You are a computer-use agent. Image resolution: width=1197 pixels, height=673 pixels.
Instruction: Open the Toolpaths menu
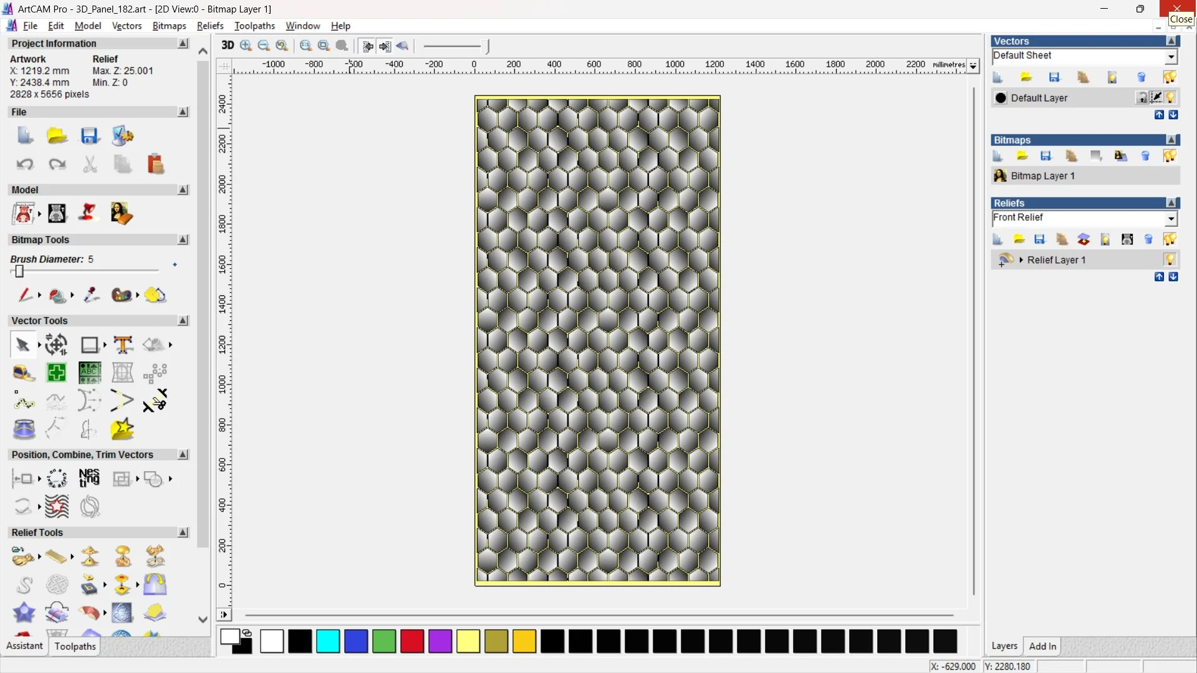click(254, 26)
